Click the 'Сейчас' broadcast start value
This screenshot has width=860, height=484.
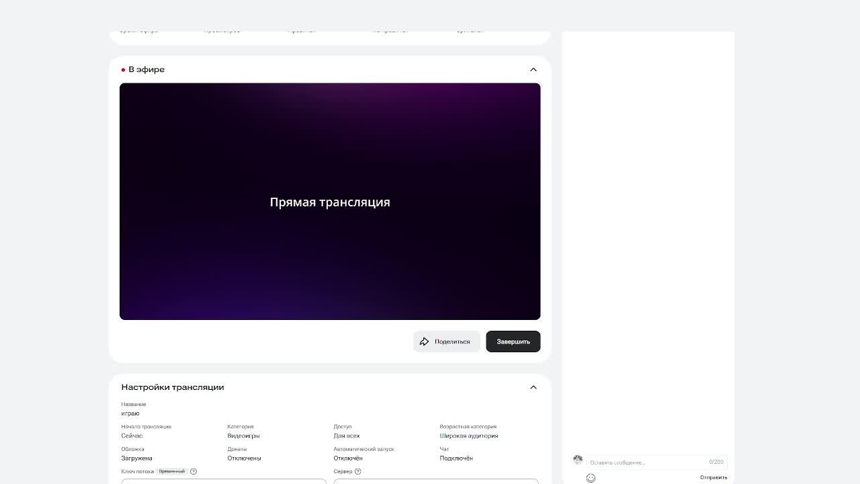[x=132, y=436]
